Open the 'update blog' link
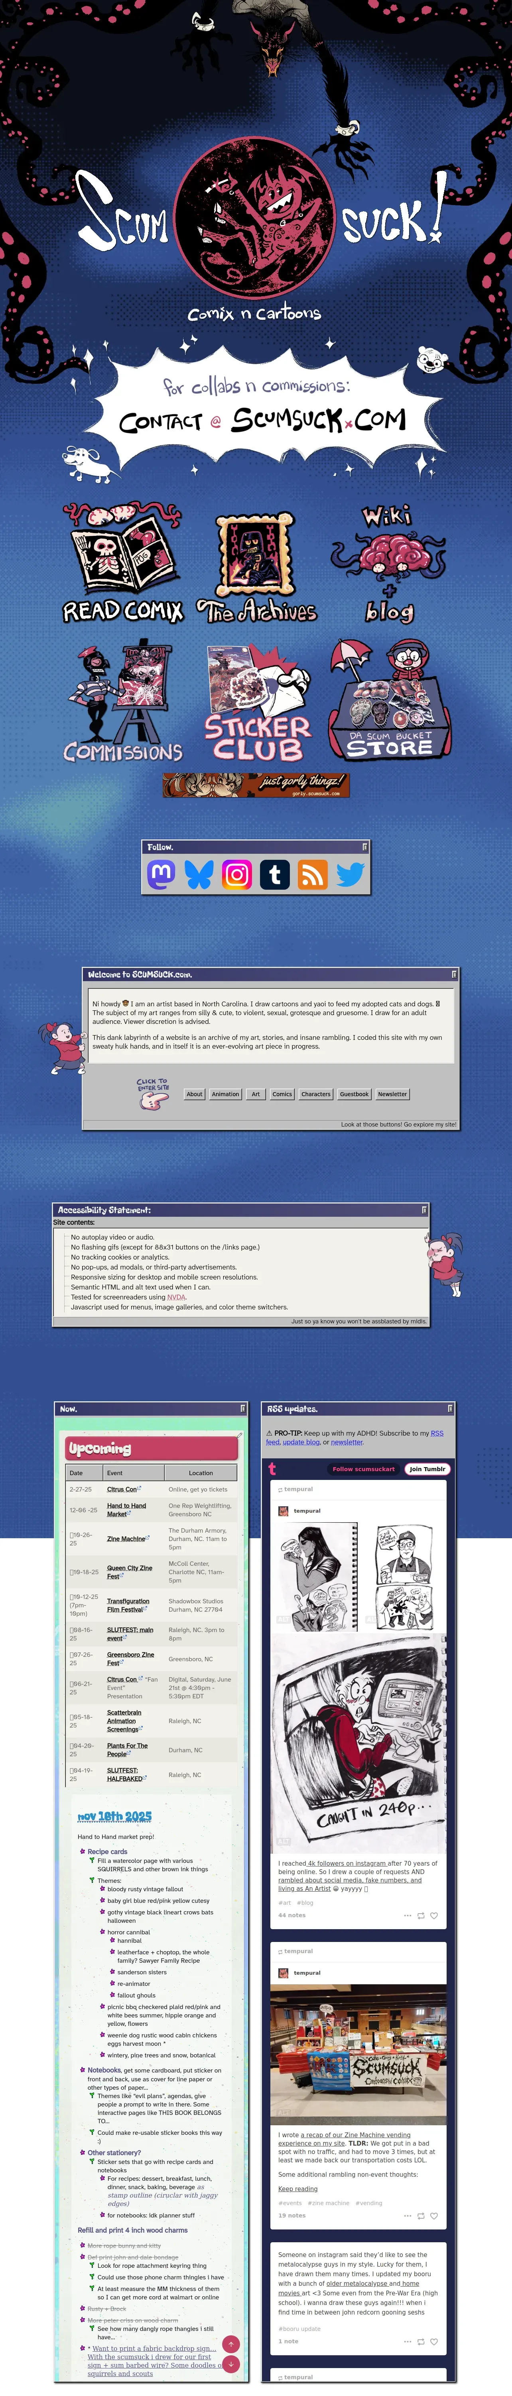 301,1443
